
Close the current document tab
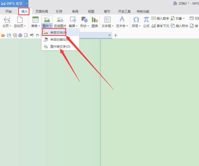[x=109, y=35]
